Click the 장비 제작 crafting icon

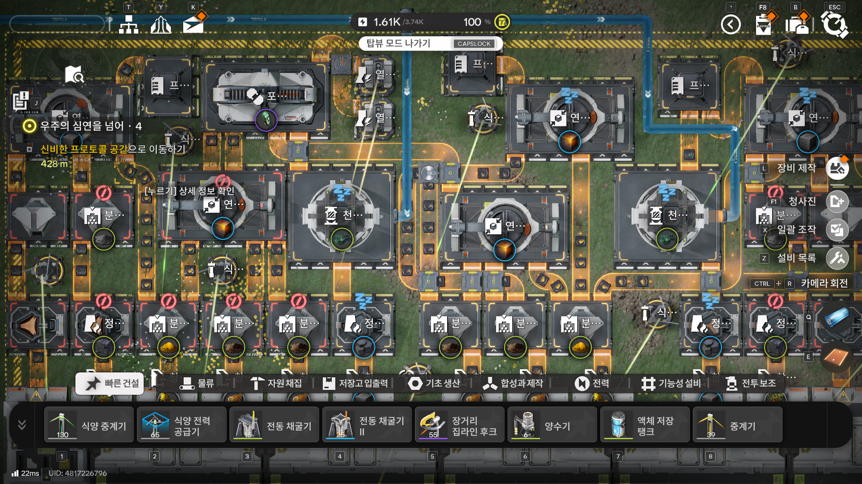(x=837, y=168)
